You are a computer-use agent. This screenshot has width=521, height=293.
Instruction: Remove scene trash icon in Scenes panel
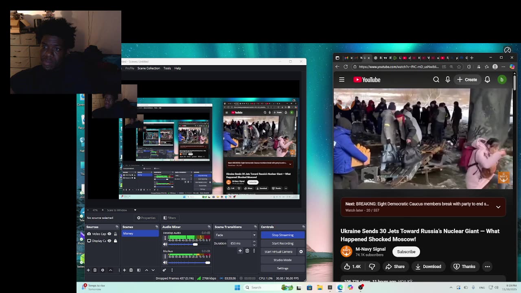point(131,270)
